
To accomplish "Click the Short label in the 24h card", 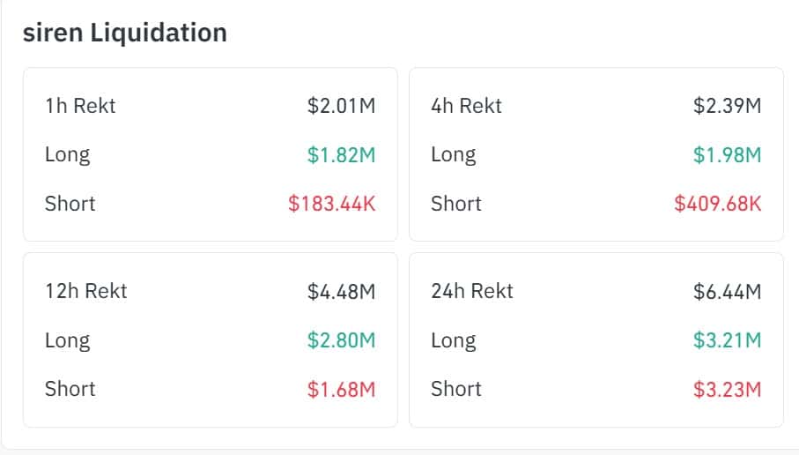I will 455,389.
